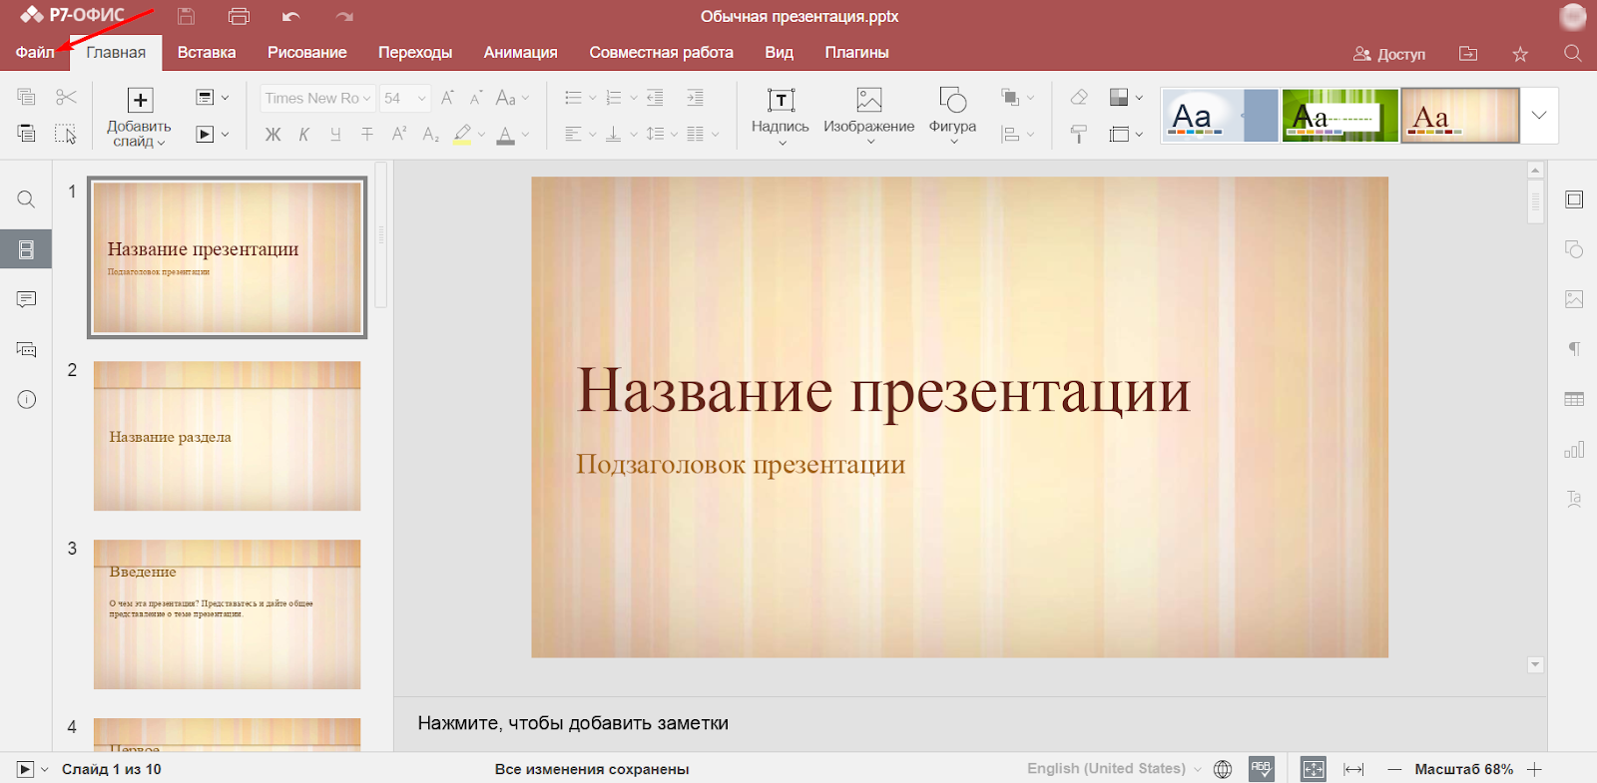
Task: Toggle bold formatting (Ж)
Action: 272,134
